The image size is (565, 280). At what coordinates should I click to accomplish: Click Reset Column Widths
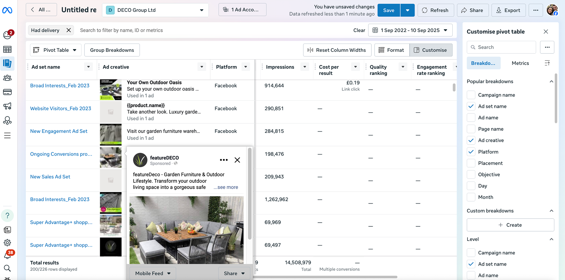coord(337,50)
